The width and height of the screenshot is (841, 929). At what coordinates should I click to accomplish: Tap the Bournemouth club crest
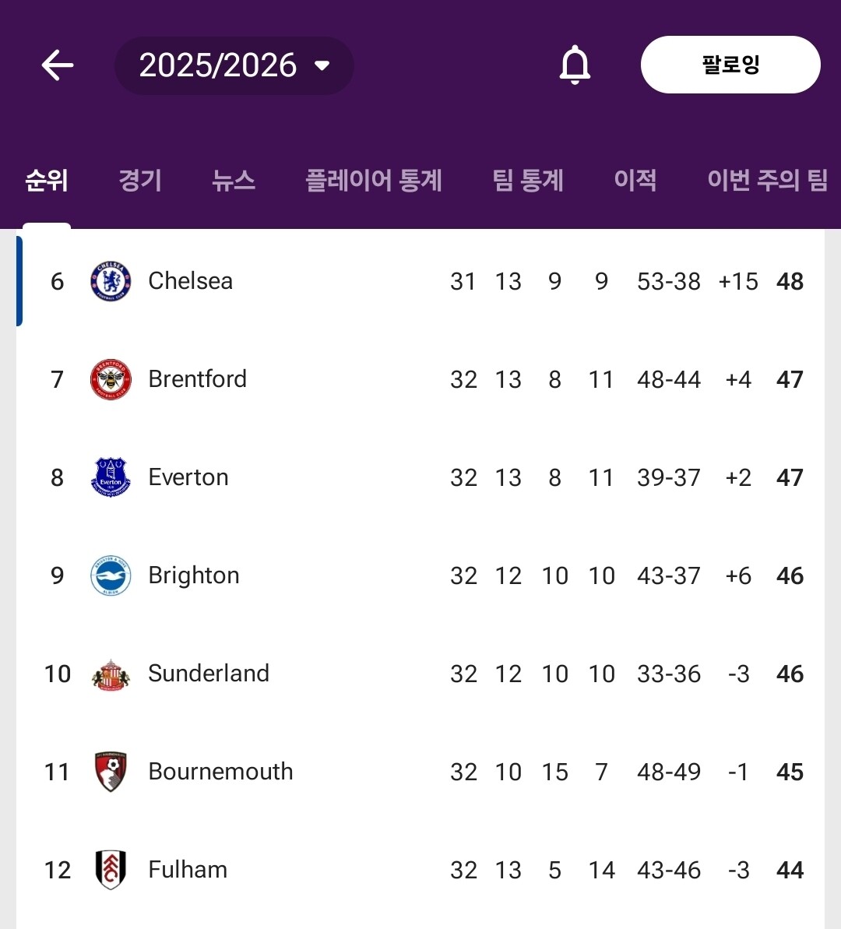[111, 772]
